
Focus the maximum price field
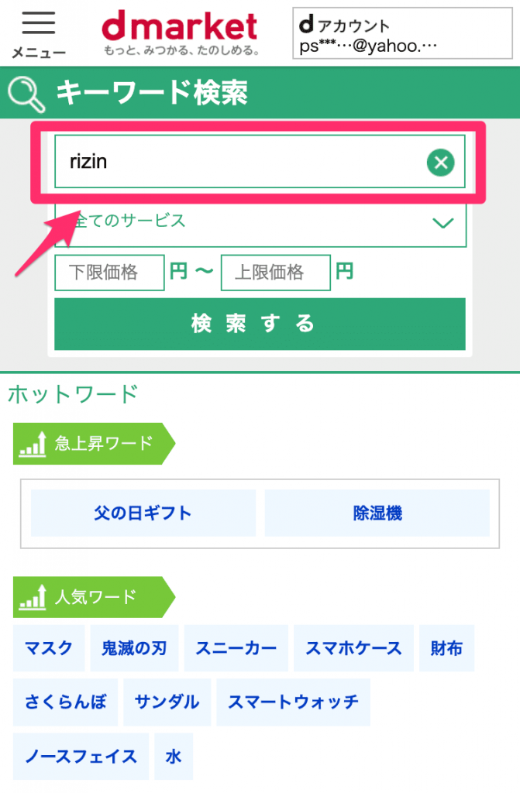tap(275, 273)
